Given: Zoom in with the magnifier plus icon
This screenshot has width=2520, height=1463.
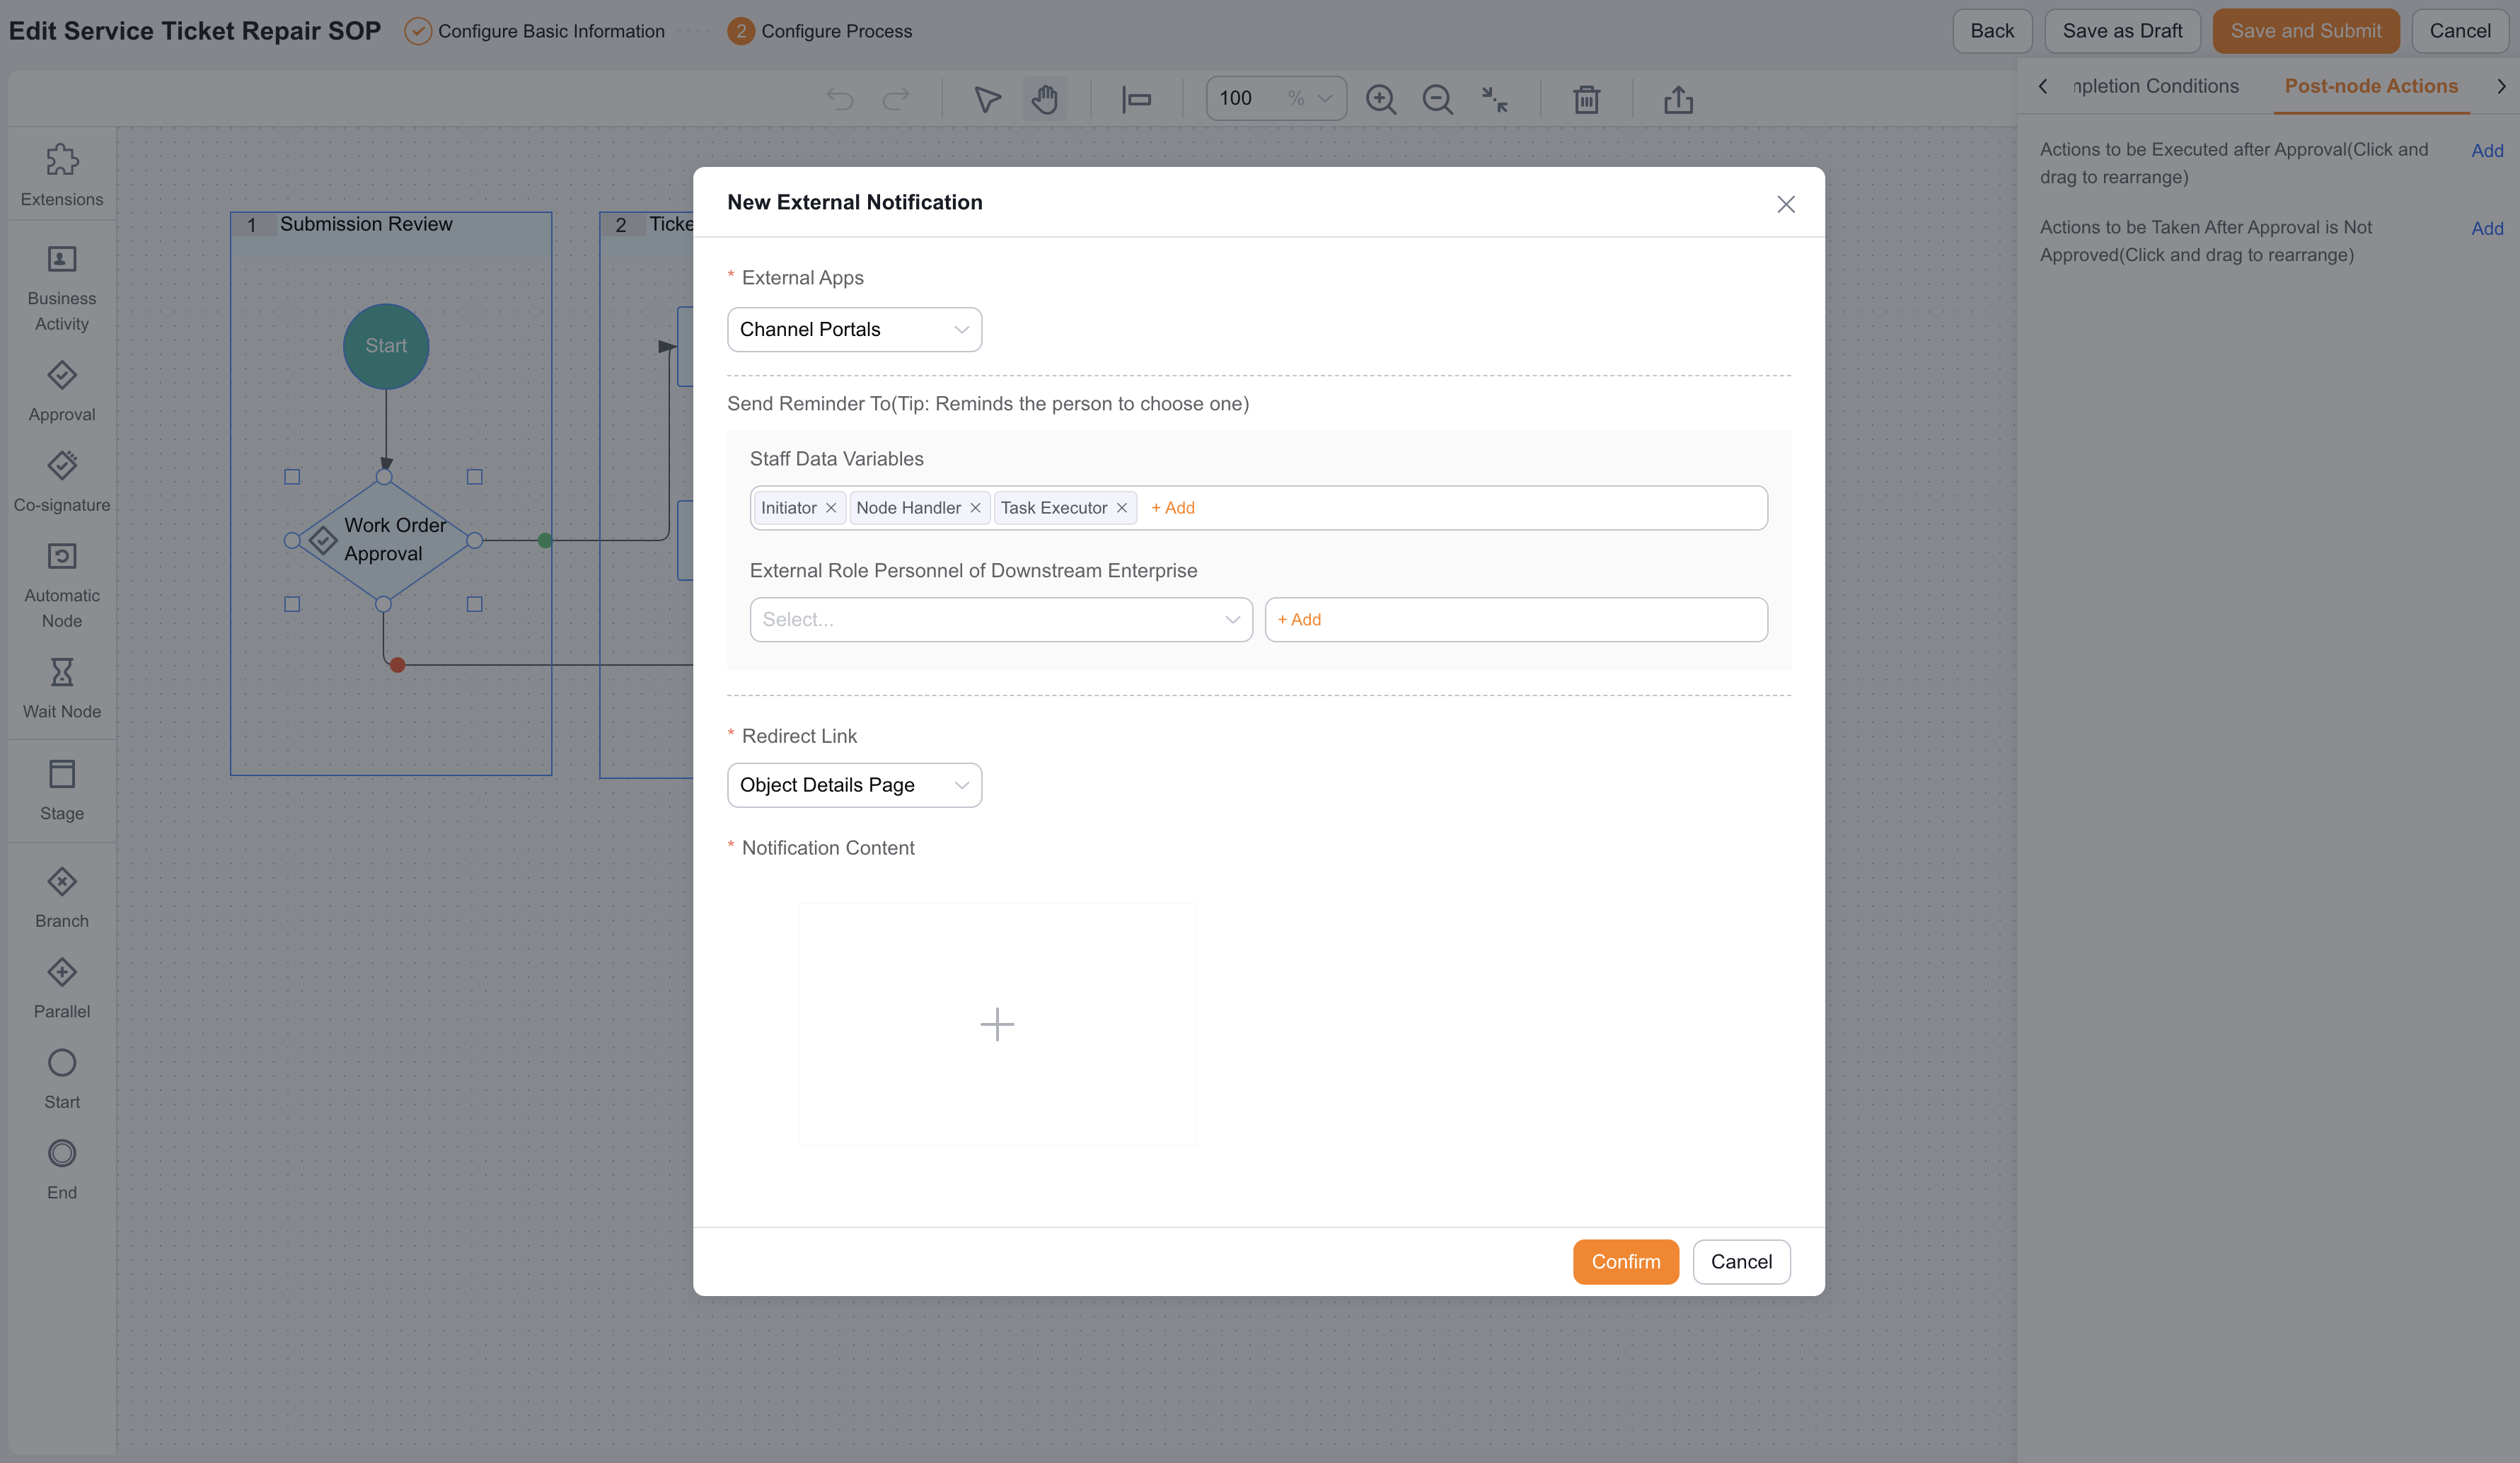Looking at the screenshot, I should 1381,98.
